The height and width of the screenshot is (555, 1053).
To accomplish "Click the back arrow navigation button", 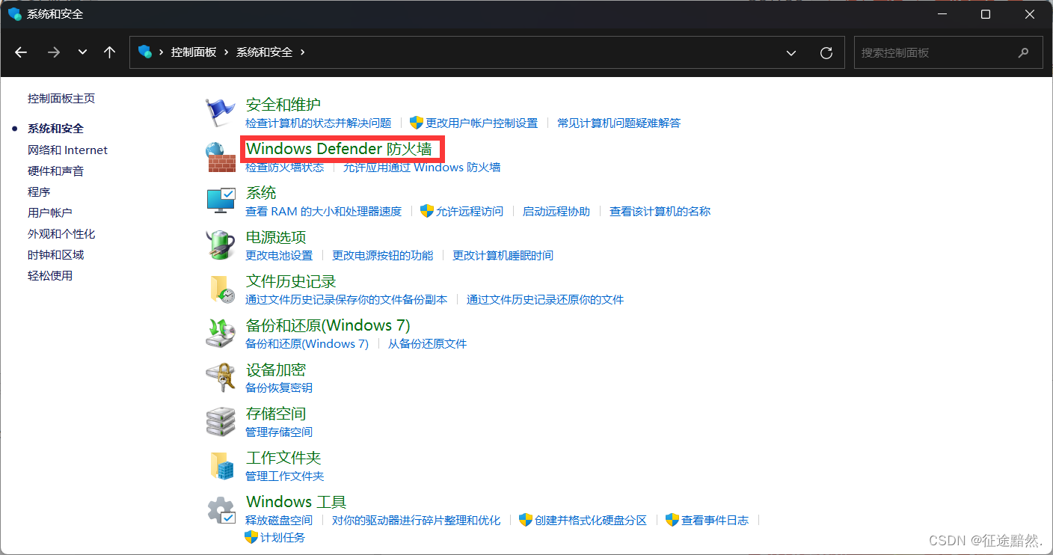I will 21,52.
